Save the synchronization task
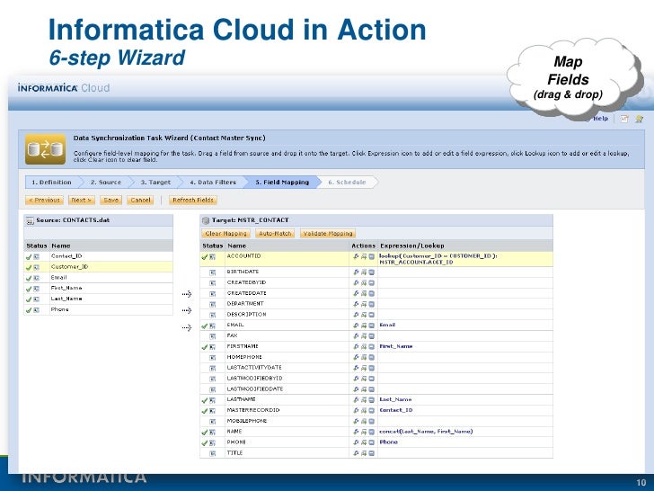 point(111,201)
